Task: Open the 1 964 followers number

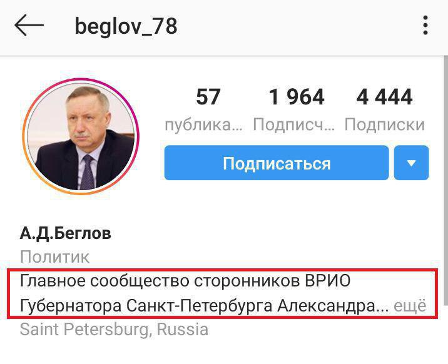Action: pos(297,97)
